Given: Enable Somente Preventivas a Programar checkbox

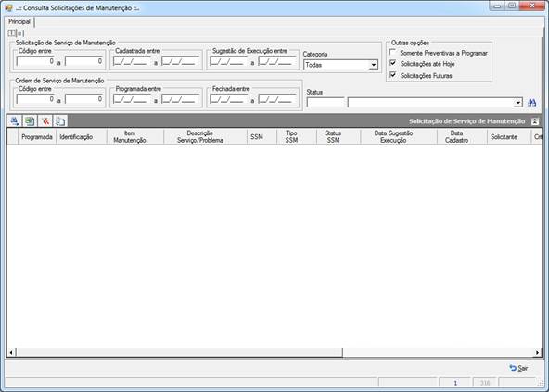Looking at the screenshot, I should (392, 52).
